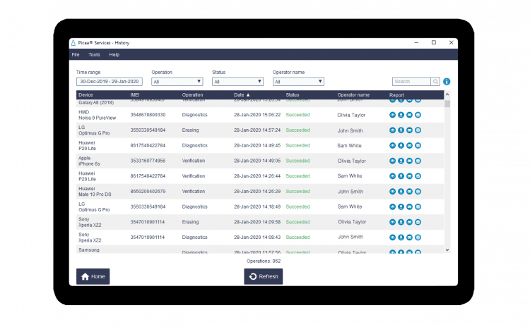Print report of 14:49:45 P20 Lite Diagnostics
This screenshot has height=327, width=530.
[x=418, y=146]
